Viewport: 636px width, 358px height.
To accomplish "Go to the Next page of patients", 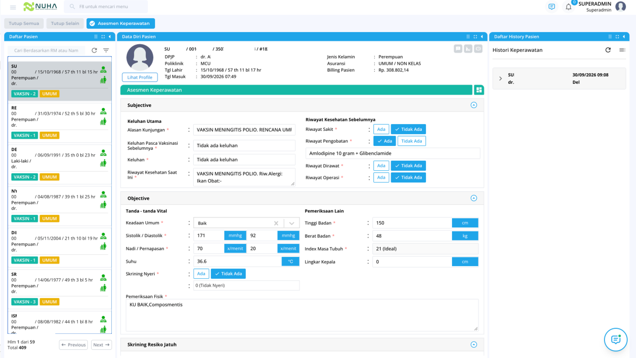I will [x=101, y=345].
